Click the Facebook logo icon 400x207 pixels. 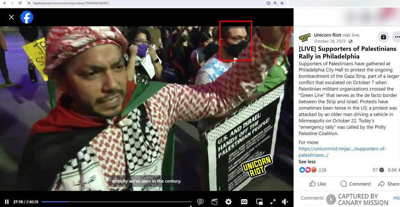pyautogui.click(x=27, y=17)
